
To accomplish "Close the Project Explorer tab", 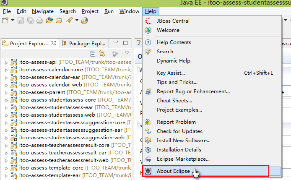I will [54, 43].
